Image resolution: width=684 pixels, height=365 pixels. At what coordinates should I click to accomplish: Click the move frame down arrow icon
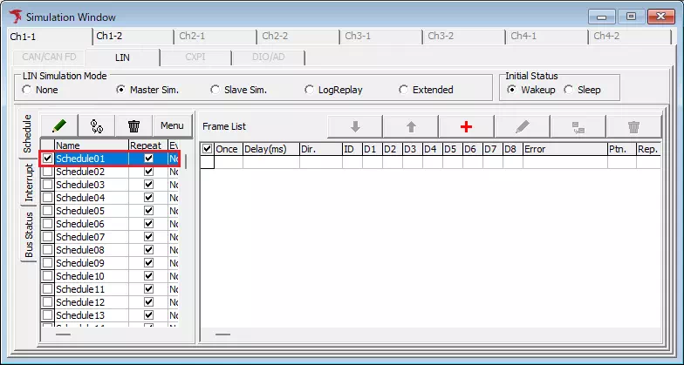pyautogui.click(x=354, y=126)
